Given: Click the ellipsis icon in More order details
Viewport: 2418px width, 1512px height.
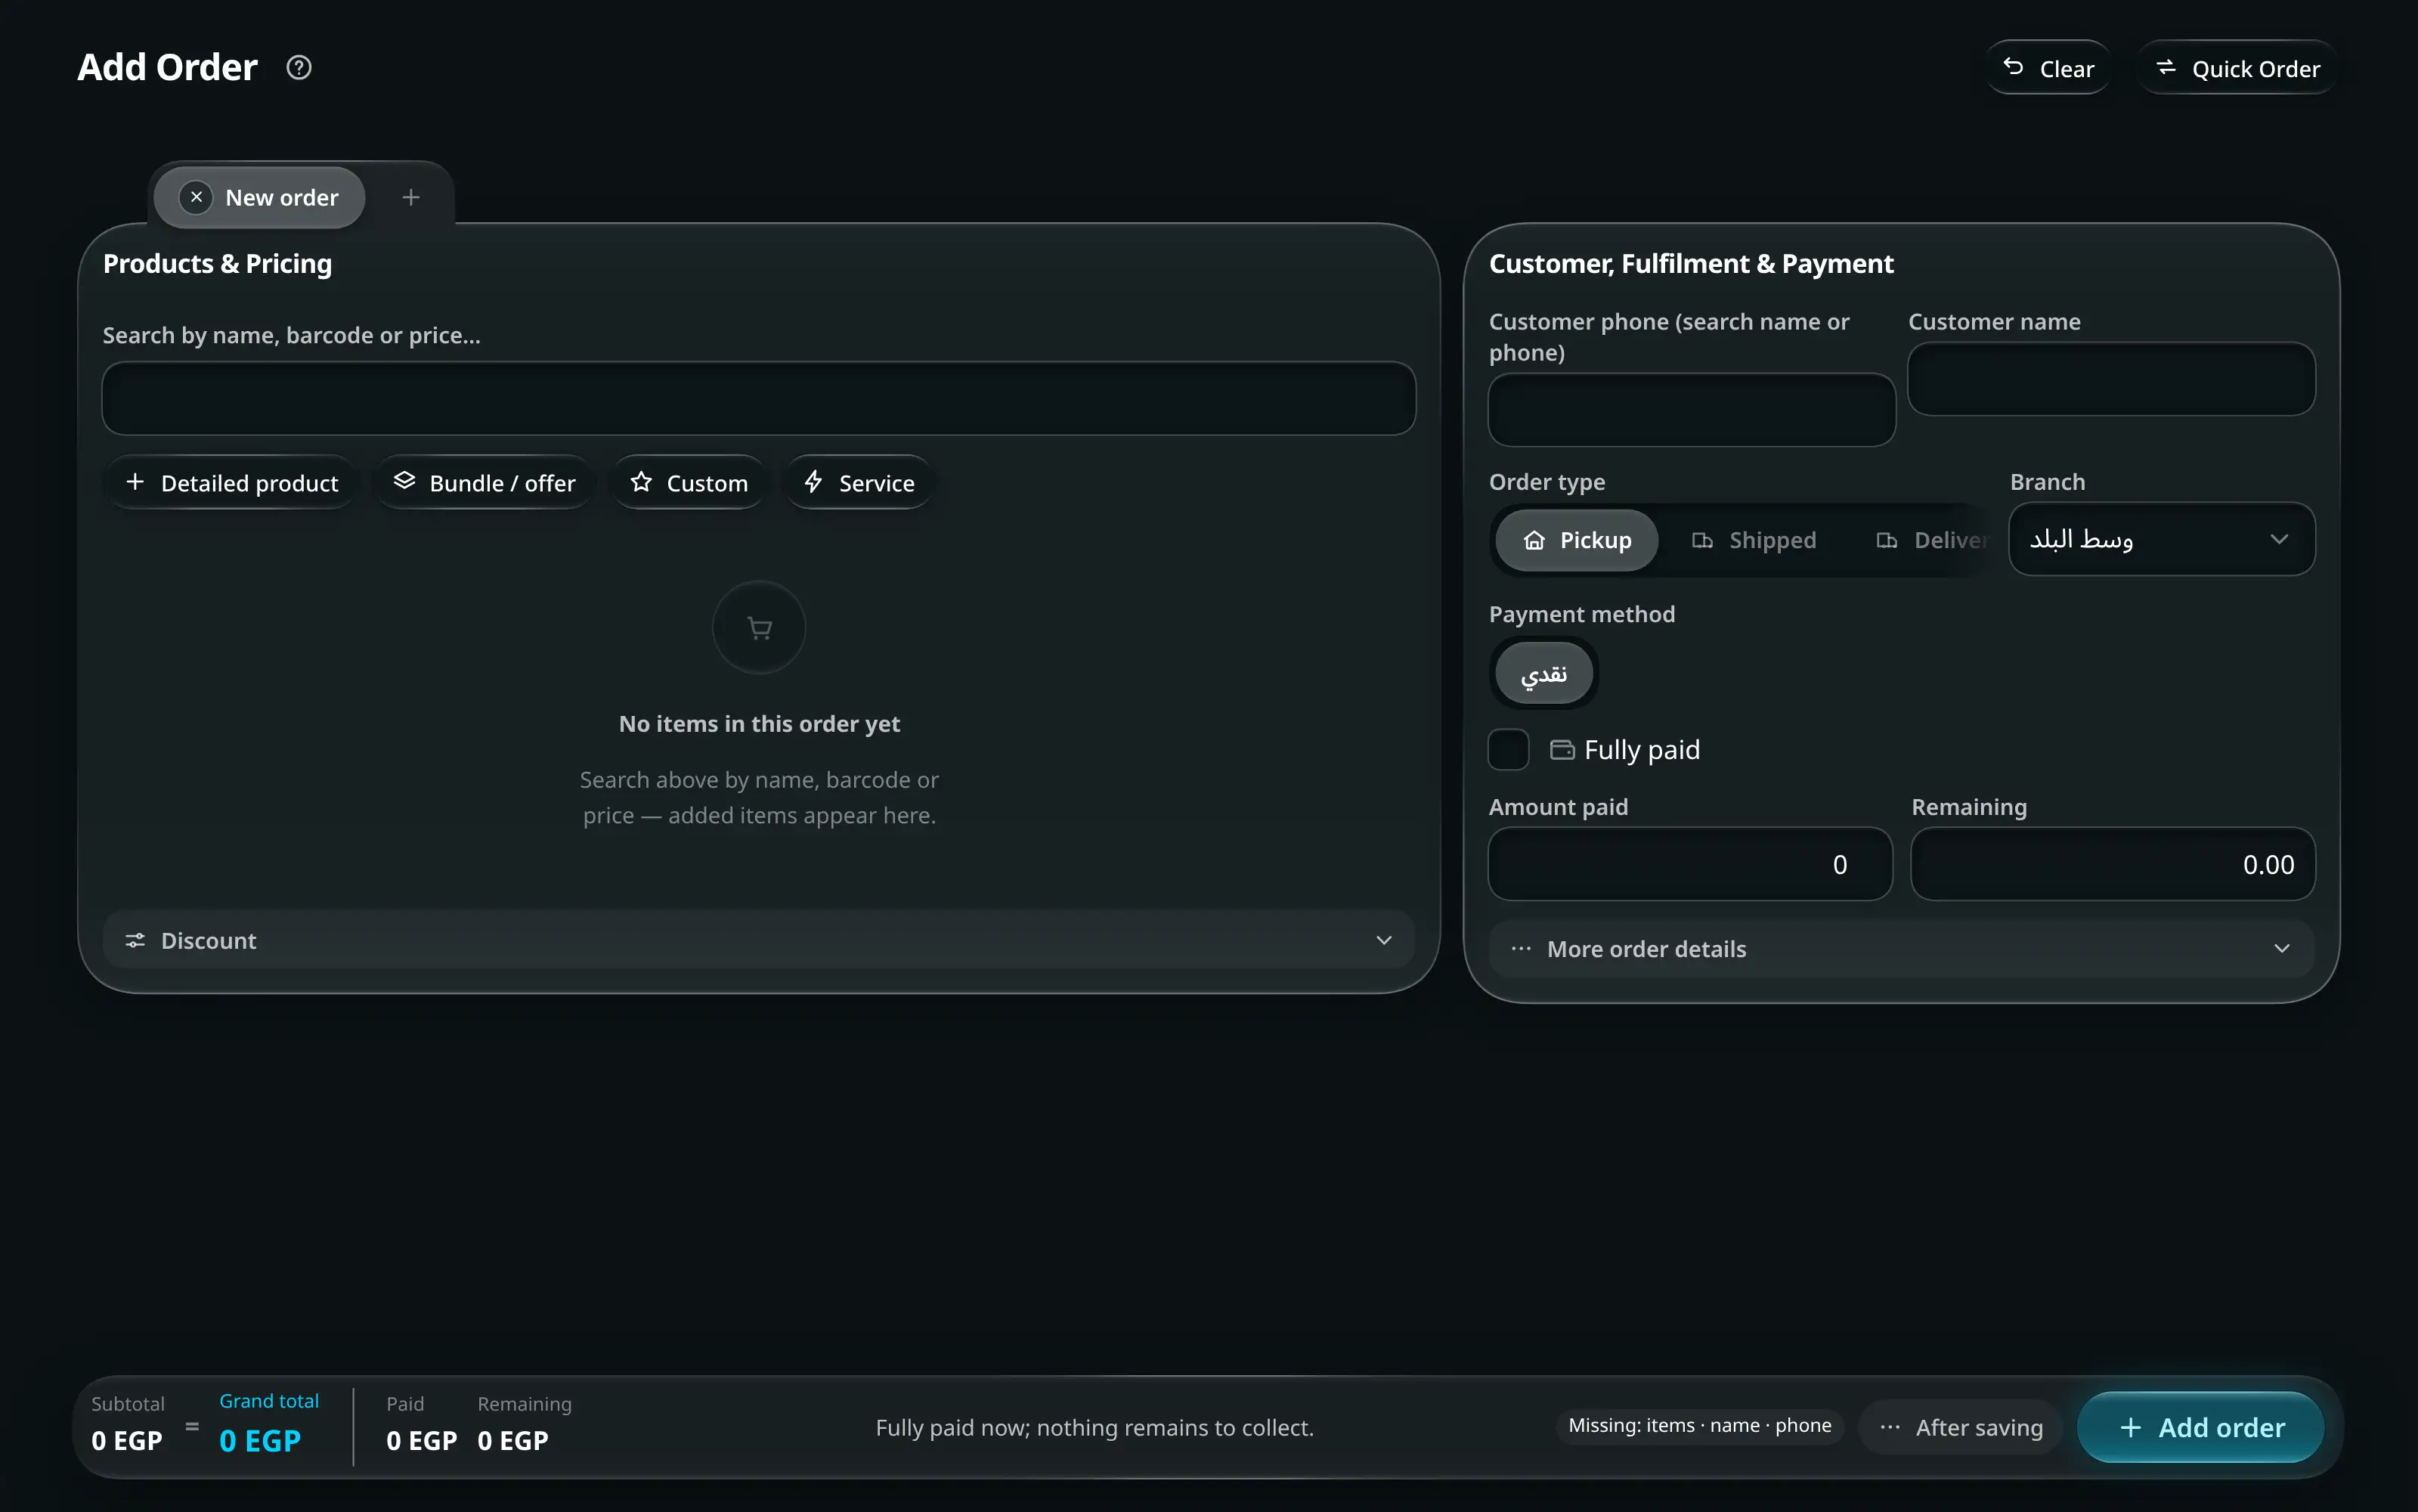Looking at the screenshot, I should click(1520, 949).
